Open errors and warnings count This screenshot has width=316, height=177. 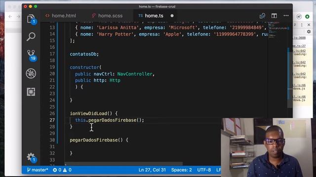click(x=62, y=170)
